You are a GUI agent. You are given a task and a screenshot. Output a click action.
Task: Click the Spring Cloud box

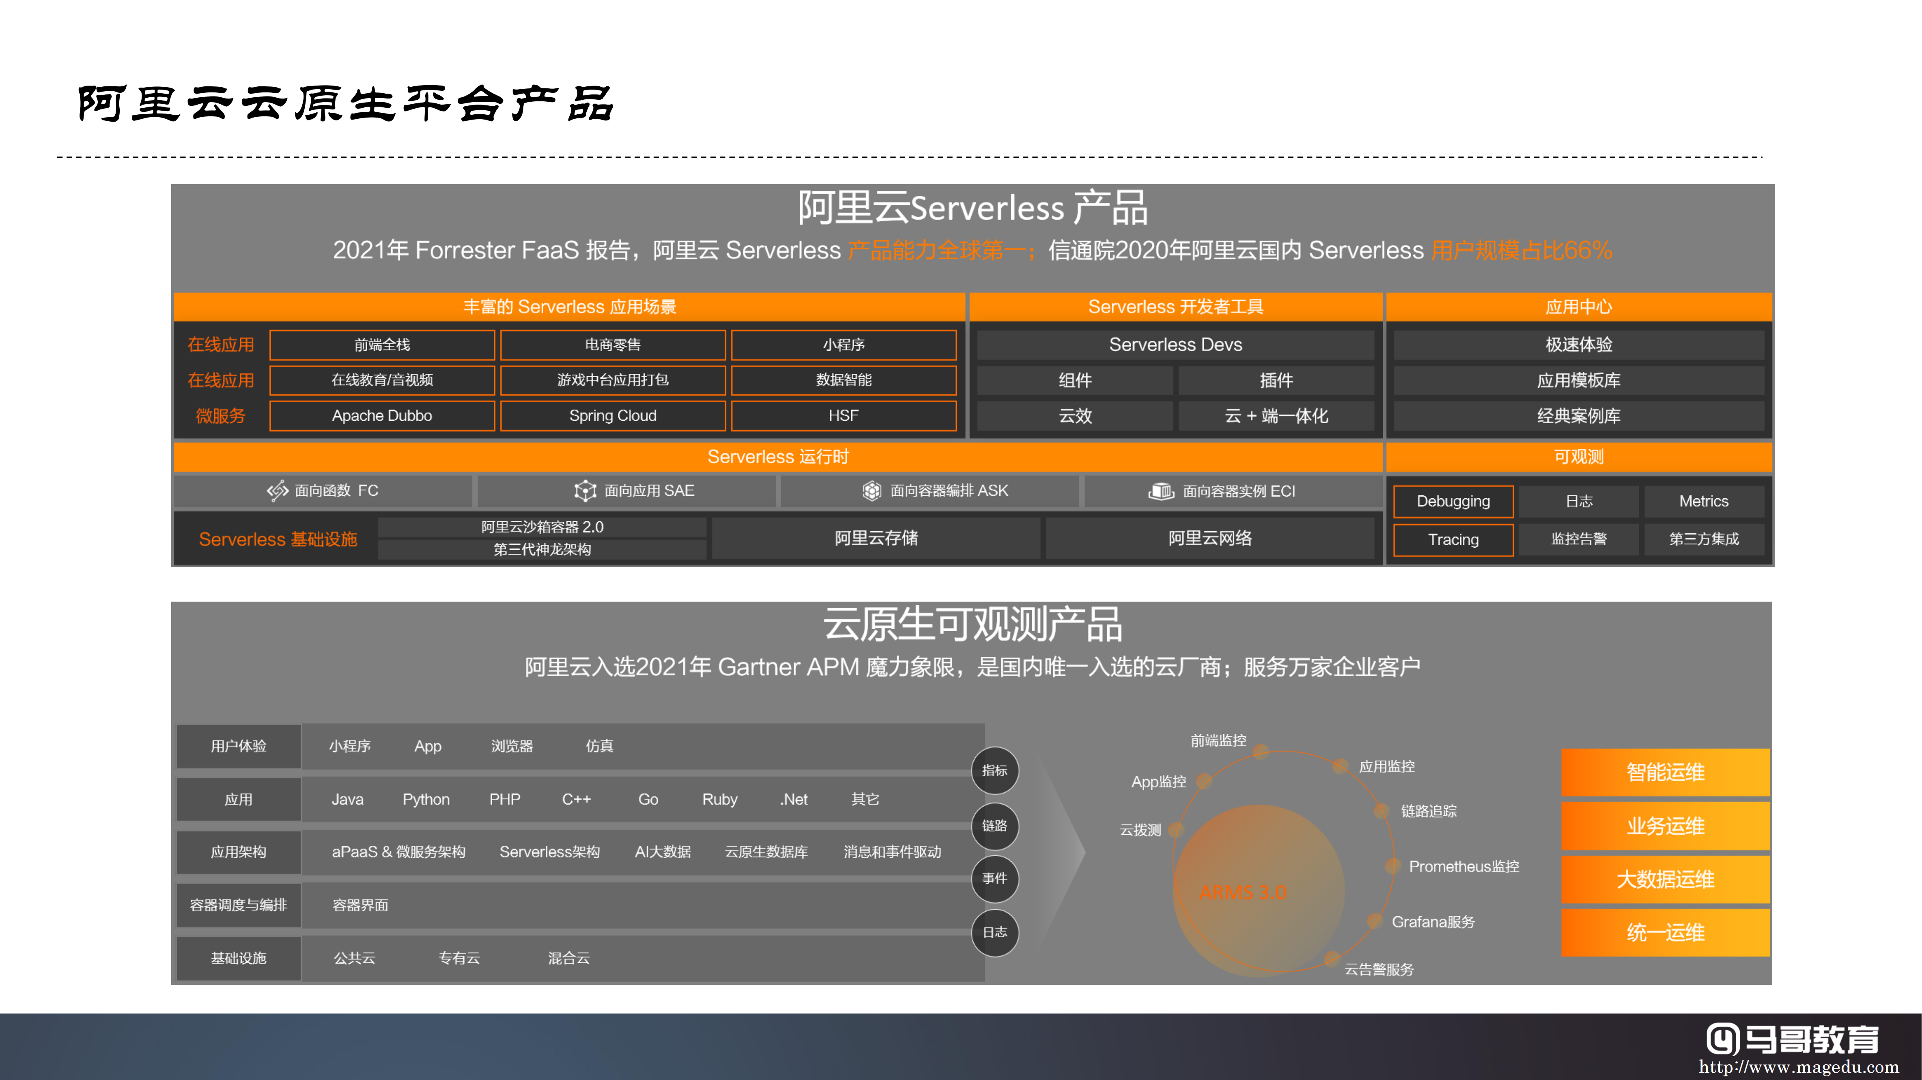613,416
